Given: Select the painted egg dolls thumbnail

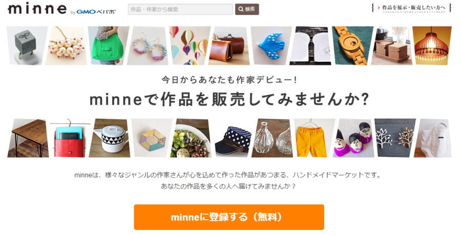Looking at the screenshot, I should pyautogui.click(x=354, y=138).
